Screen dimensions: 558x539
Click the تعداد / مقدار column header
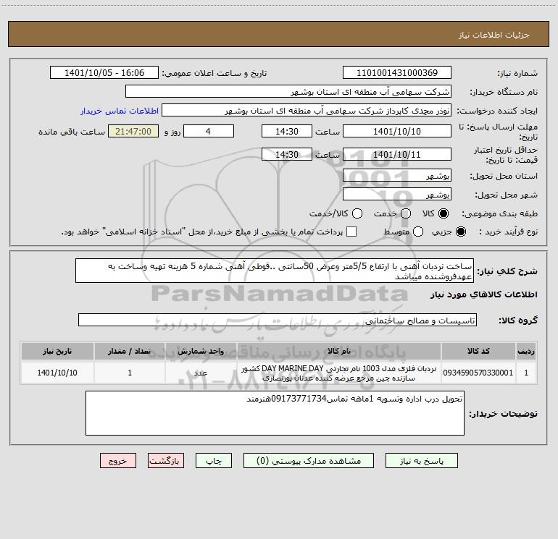(130, 351)
